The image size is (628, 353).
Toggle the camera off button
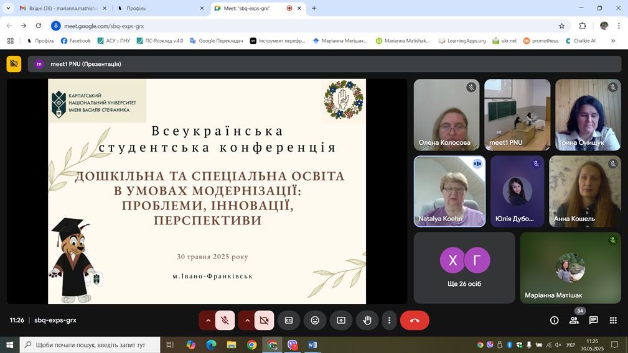tap(264, 320)
